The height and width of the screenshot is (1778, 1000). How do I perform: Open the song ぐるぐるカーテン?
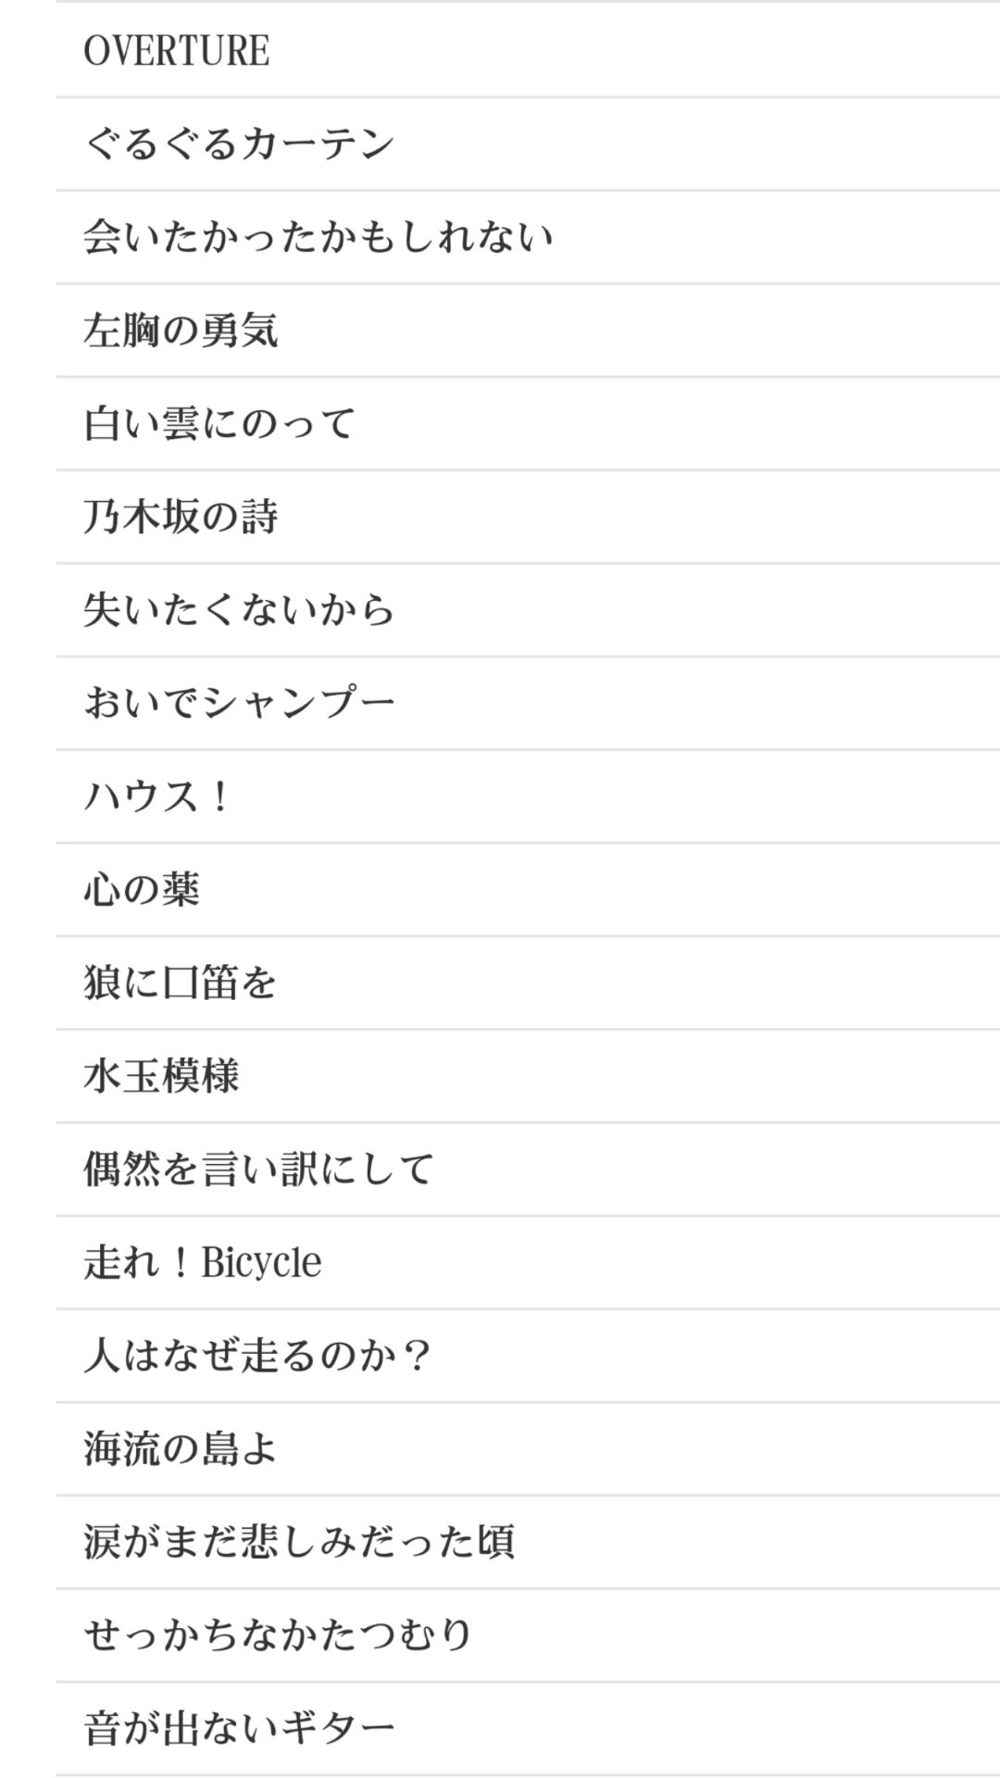(x=239, y=144)
